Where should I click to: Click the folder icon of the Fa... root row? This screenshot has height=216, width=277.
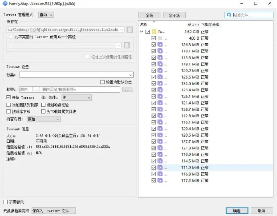(154, 32)
